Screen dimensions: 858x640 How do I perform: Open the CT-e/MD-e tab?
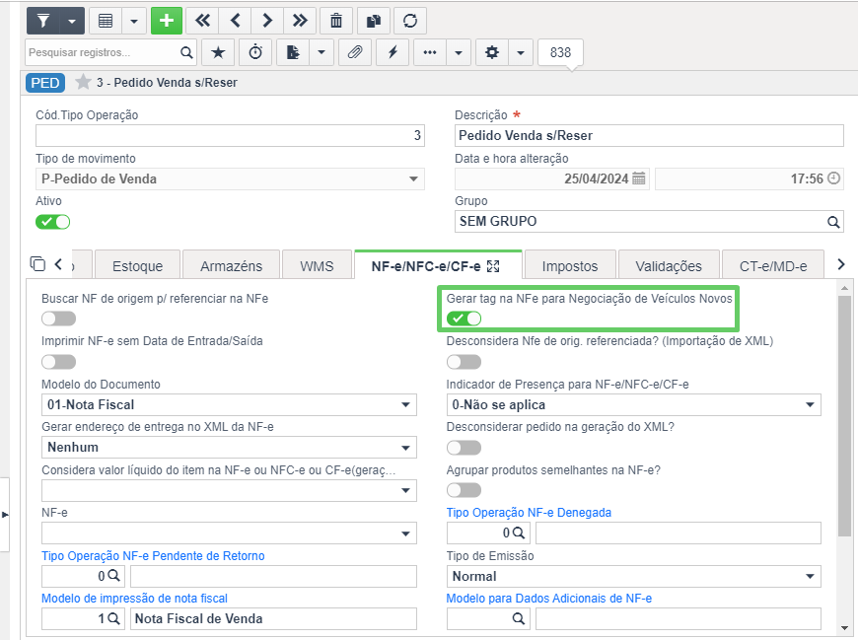[772, 266]
